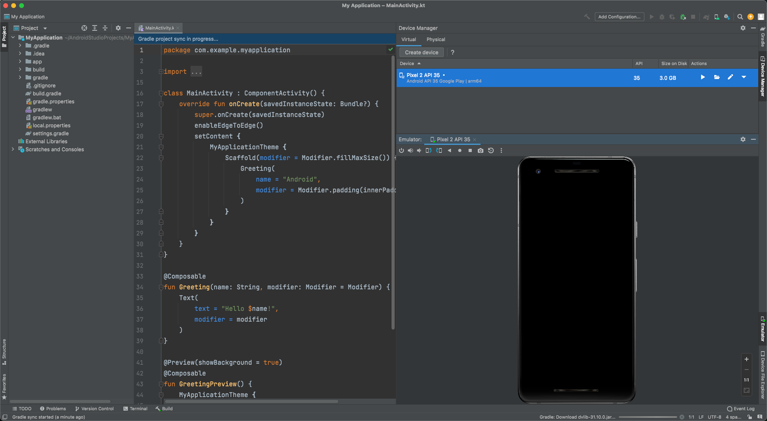
Task: Toggle the Device File Explorer side panel
Action: [x=763, y=374]
